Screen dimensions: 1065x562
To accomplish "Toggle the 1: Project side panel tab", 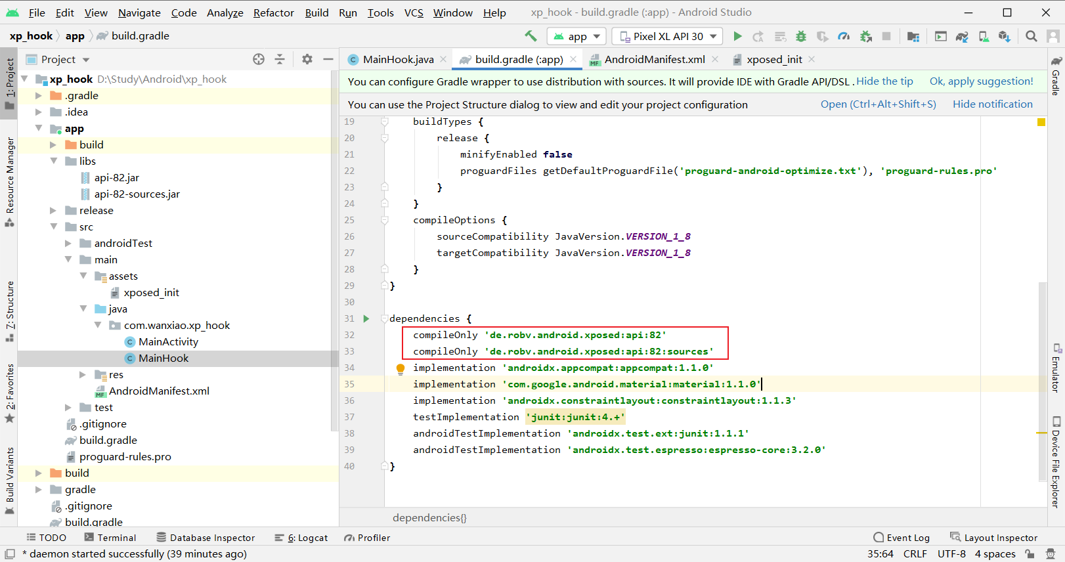I will tap(9, 83).
